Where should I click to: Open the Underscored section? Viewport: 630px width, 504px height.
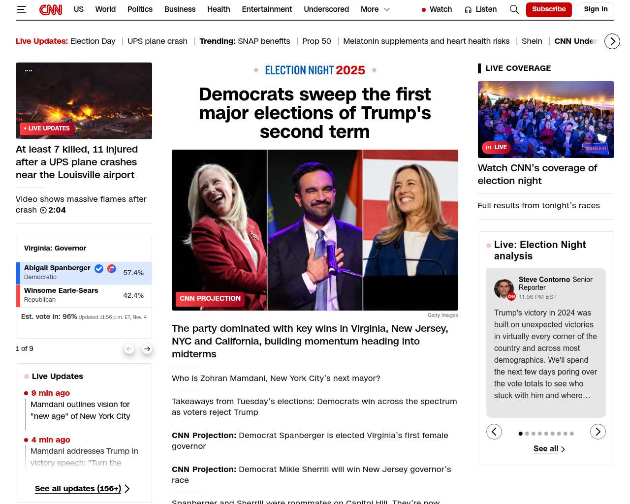[326, 9]
